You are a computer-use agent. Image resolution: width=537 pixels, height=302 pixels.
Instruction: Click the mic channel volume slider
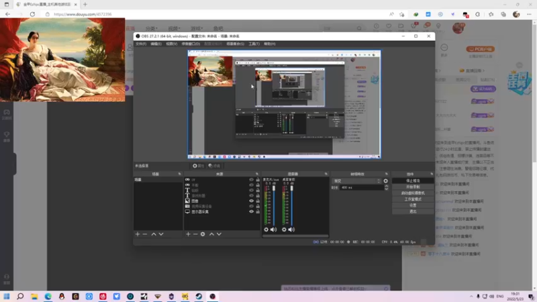point(274,205)
